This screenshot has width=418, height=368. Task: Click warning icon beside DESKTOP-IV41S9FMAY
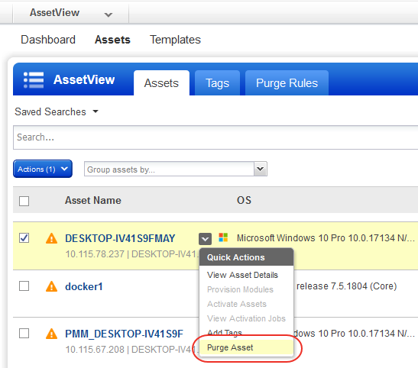(x=51, y=238)
